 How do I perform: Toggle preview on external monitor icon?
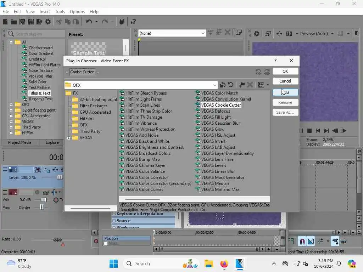pos(268,34)
